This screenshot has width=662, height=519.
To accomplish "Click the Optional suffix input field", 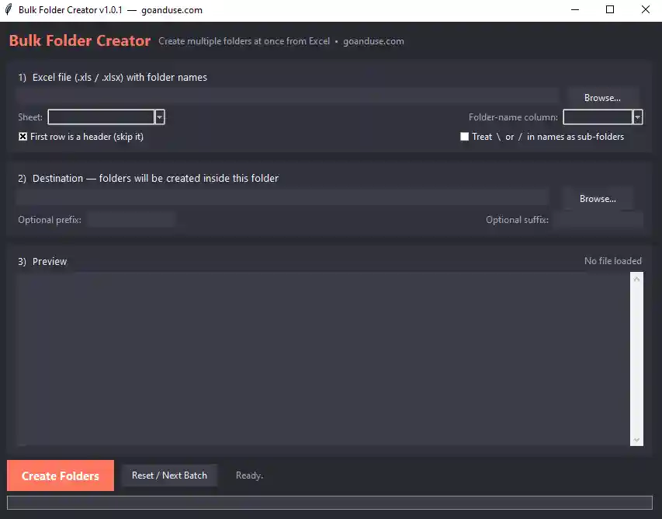I will click(x=598, y=220).
